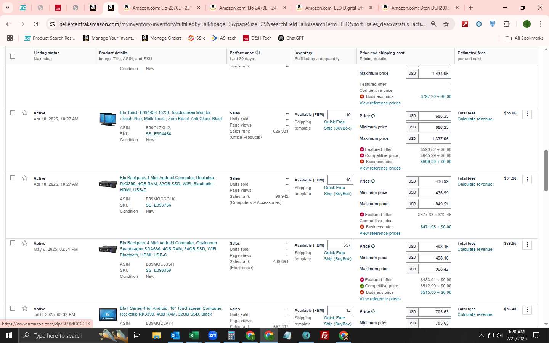Reload the Seller Central page
Screen dimensions: 549x343
point(36,24)
